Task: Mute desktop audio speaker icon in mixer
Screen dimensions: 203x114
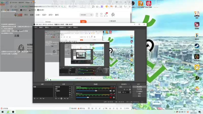Action: [111, 91]
